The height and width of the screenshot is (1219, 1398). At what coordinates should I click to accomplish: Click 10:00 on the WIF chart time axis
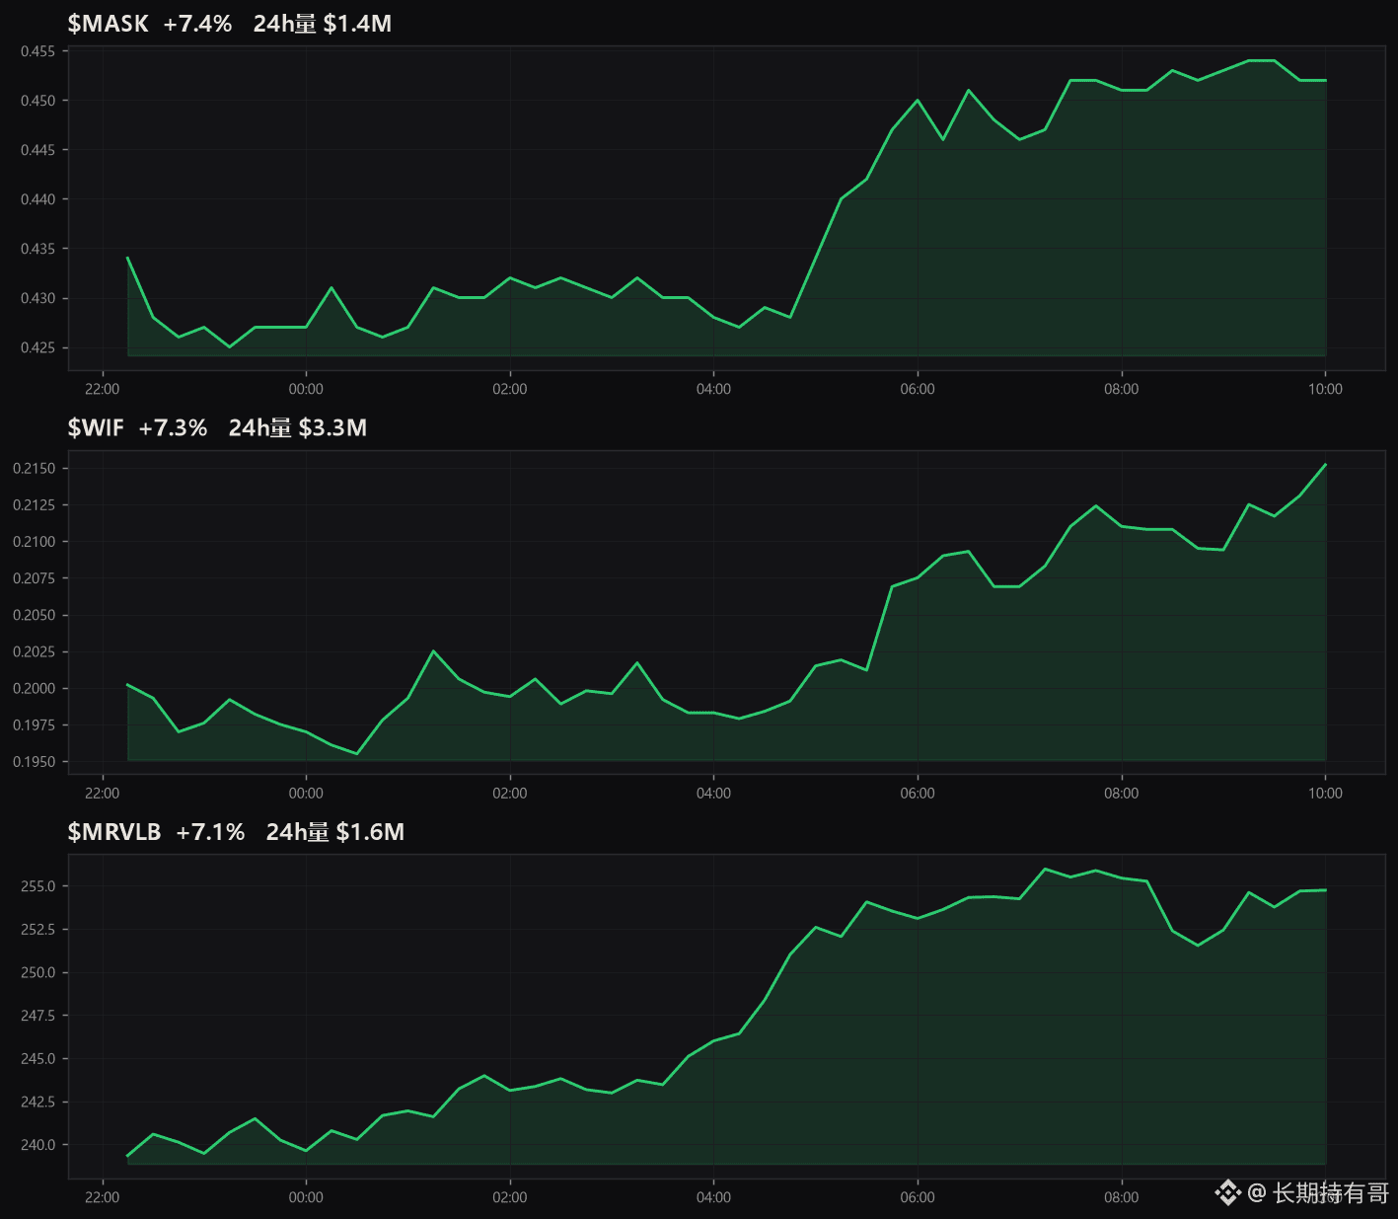[x=1326, y=794]
